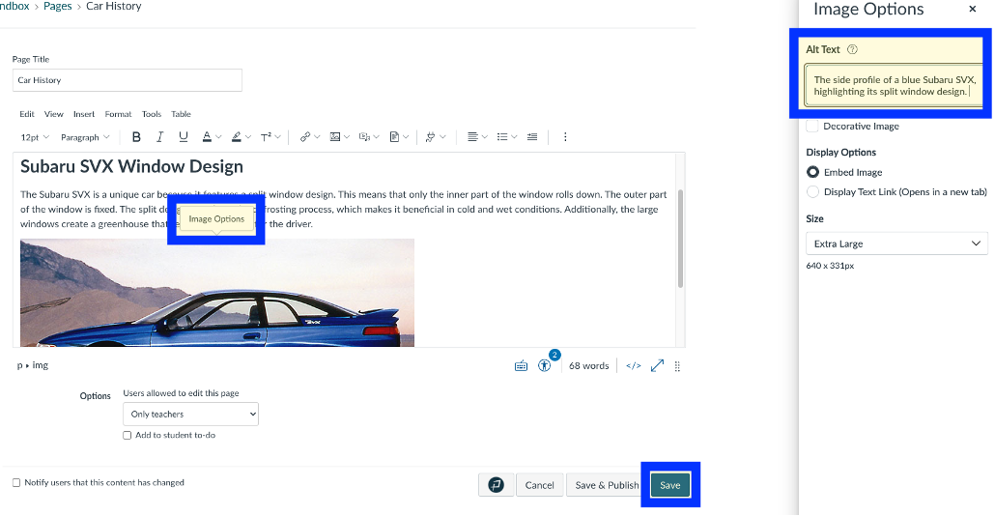Expand the text color arrow
The image size is (995, 516).
click(x=218, y=137)
